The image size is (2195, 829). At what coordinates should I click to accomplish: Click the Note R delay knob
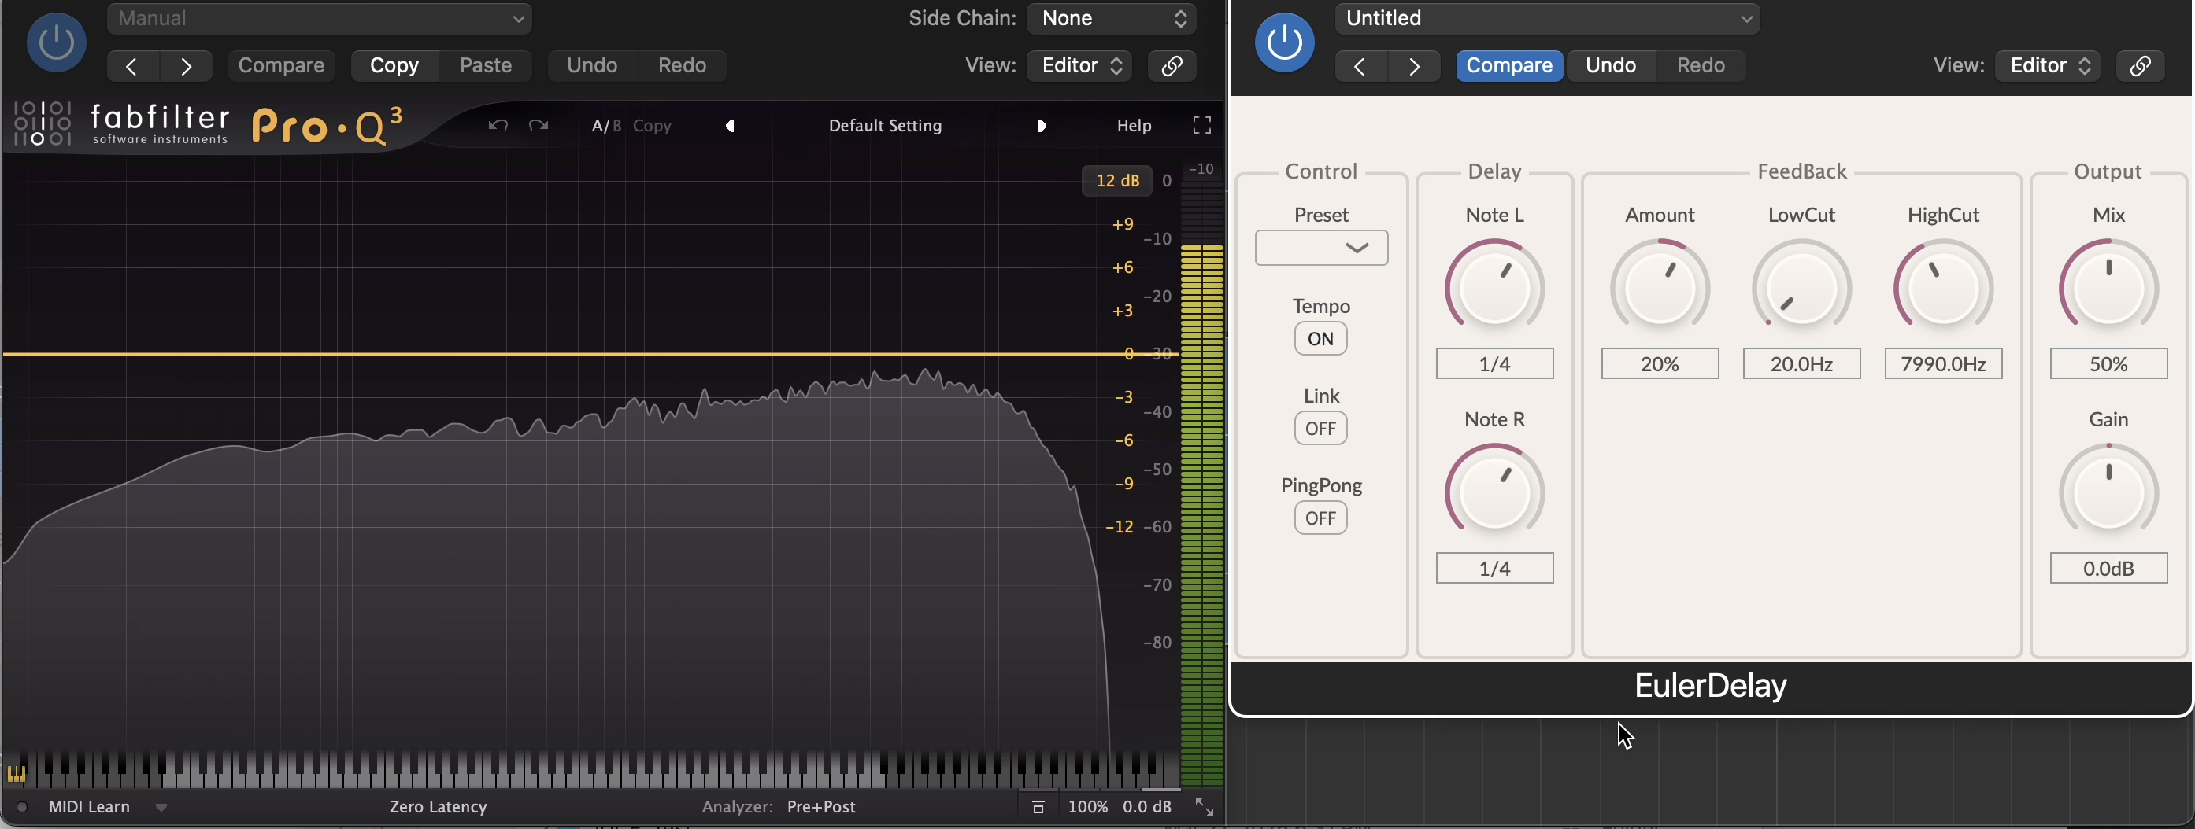[x=1494, y=492]
